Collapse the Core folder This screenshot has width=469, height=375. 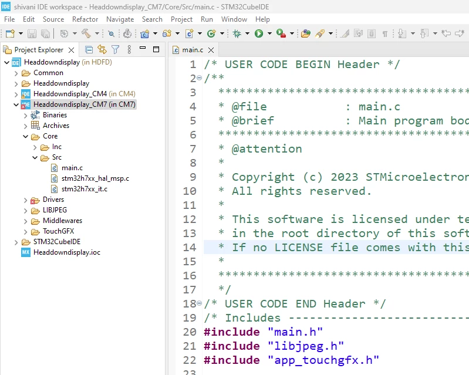[x=25, y=136]
